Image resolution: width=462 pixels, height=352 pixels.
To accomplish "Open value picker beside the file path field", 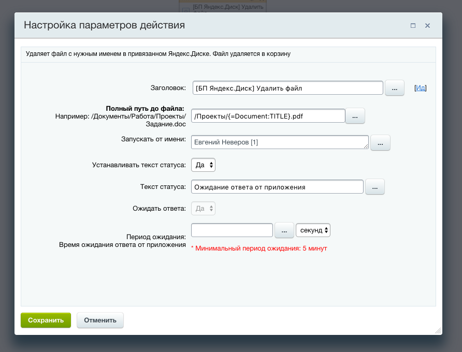I will point(355,116).
